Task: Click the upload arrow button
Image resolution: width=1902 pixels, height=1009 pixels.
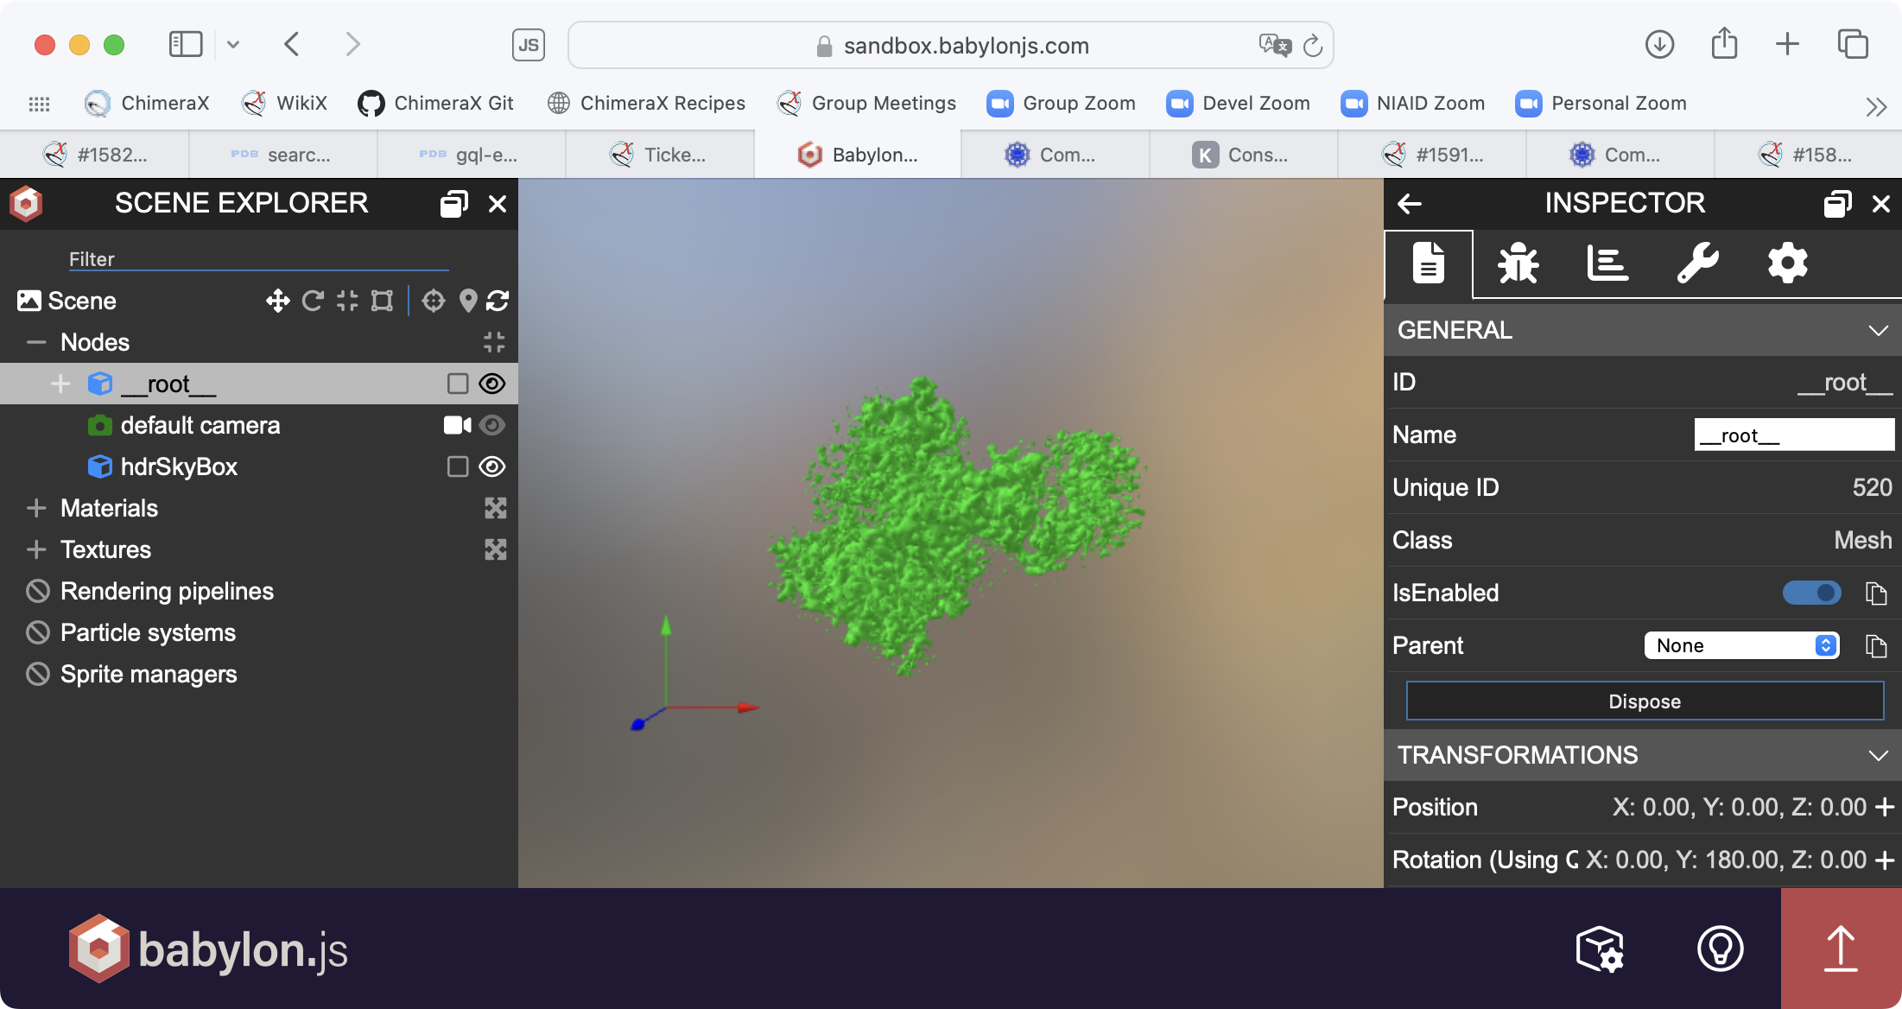Action: [x=1841, y=949]
